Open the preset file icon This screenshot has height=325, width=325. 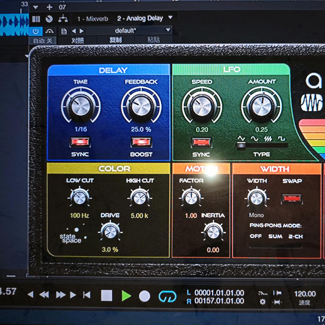coord(64,31)
